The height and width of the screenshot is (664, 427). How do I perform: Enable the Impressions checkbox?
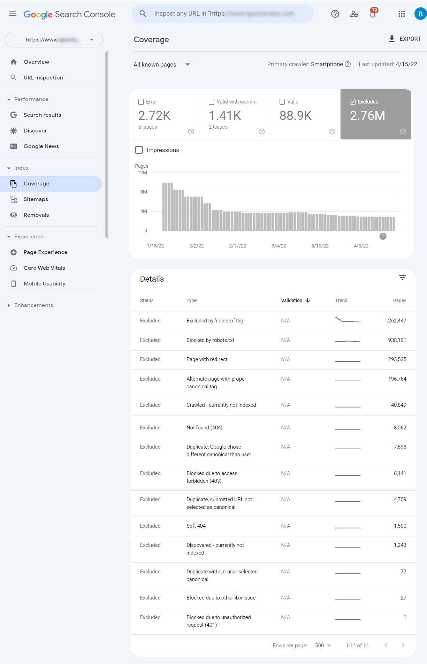[139, 150]
